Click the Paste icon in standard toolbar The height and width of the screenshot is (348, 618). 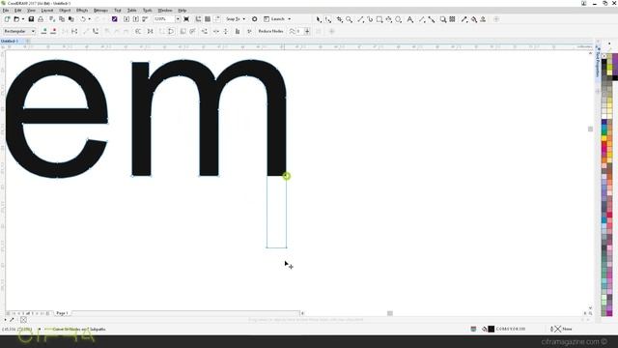[x=71, y=19]
